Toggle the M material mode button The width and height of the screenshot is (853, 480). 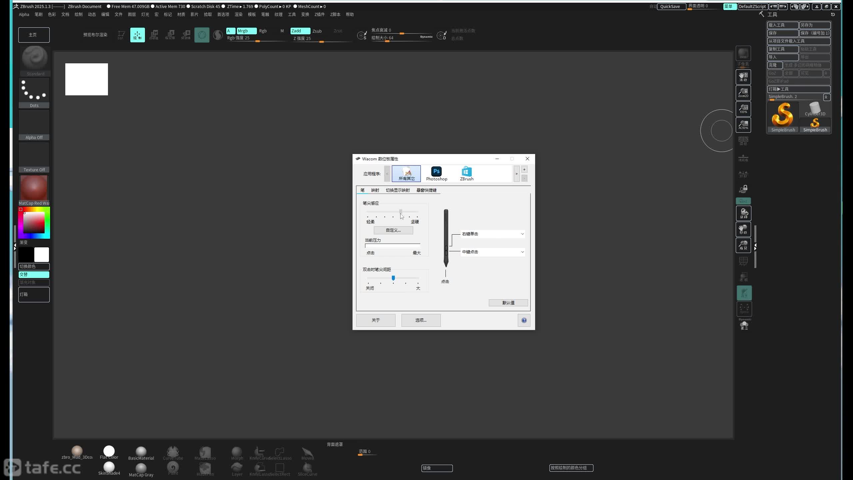pyautogui.click(x=282, y=31)
